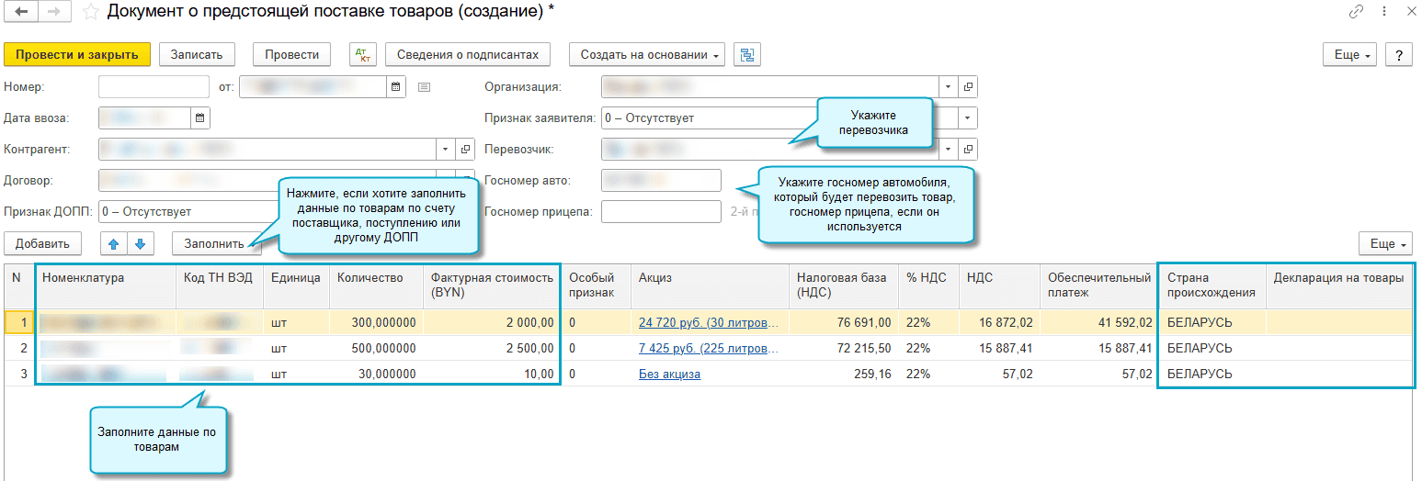Click the comment lines icon beside date
The image size is (1422, 481).
[x=424, y=87]
